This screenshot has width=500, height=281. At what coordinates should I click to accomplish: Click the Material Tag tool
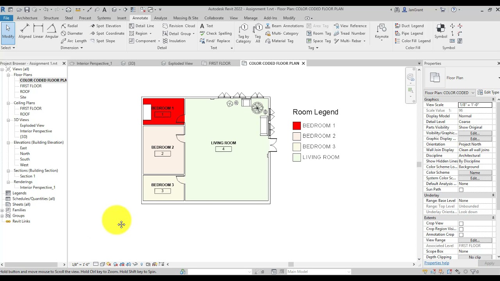coord(279,41)
